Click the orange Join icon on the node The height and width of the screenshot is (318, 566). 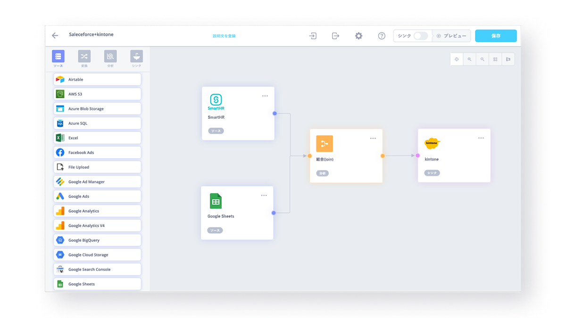(325, 144)
